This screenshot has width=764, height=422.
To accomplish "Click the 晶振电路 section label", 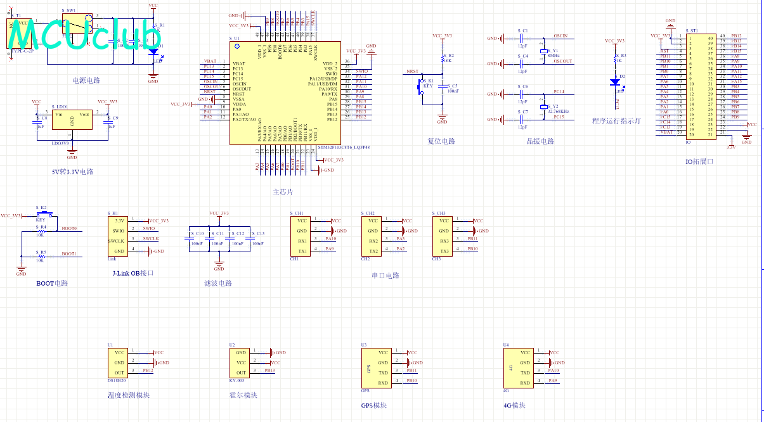I will [x=540, y=141].
